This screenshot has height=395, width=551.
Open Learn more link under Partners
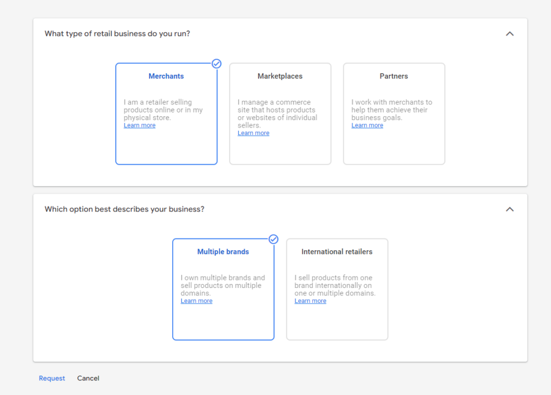pos(367,125)
